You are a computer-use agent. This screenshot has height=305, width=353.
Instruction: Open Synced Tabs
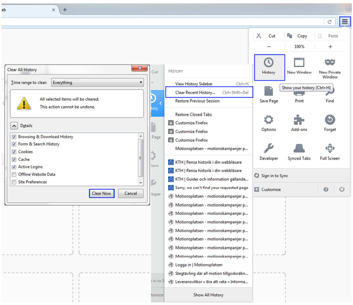click(x=299, y=148)
